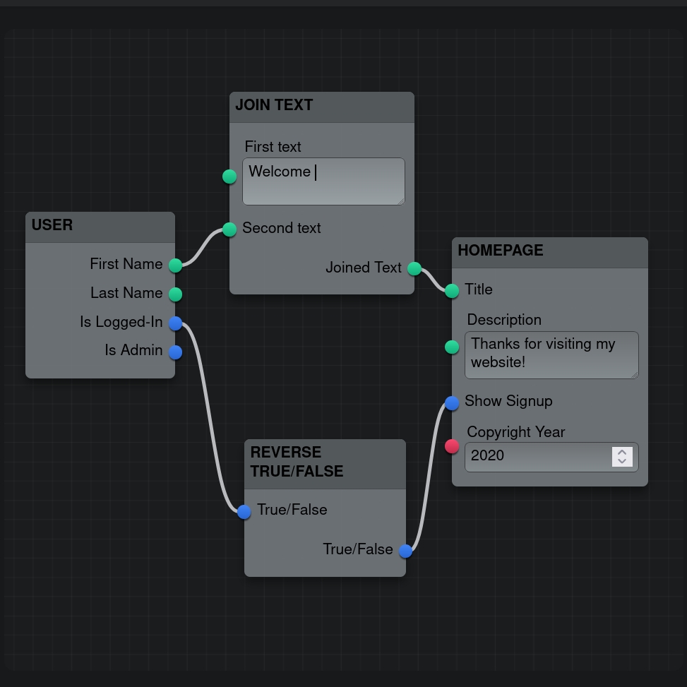Click the Reverse node True/False output port
The image size is (687, 687).
click(406, 551)
